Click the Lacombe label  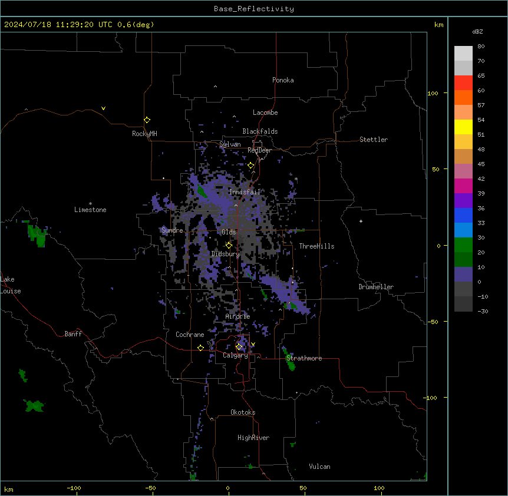pyautogui.click(x=265, y=113)
